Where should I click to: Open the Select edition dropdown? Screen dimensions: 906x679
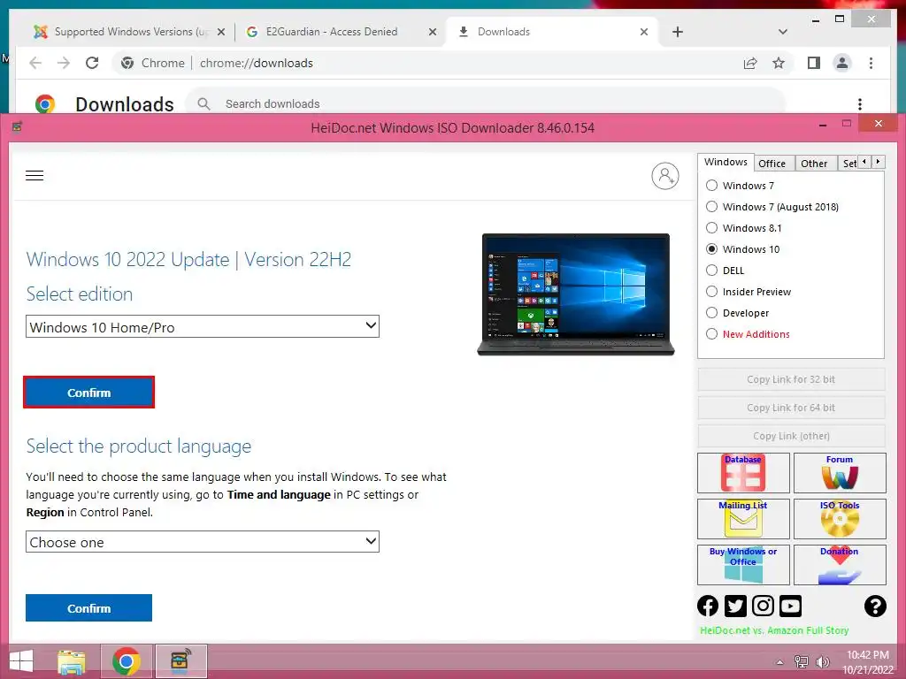click(x=203, y=326)
